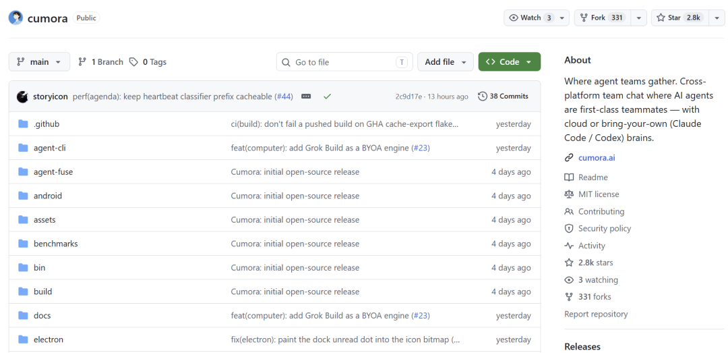Image resolution: width=728 pixels, height=353 pixels.
Task: Click the 1 Branch link text
Action: [x=107, y=62]
